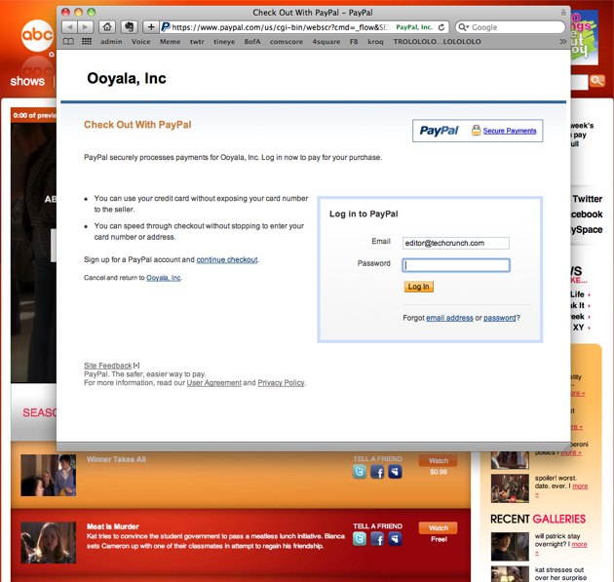Click the PayPal favicon in the address bar

pyautogui.click(x=166, y=27)
